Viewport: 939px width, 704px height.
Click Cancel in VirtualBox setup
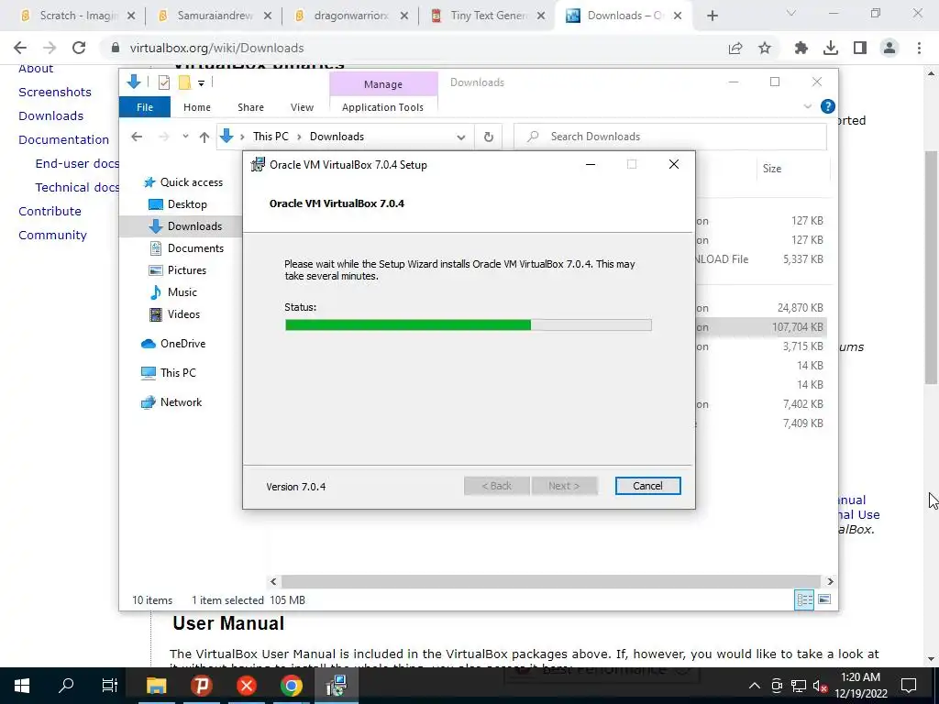[647, 486]
